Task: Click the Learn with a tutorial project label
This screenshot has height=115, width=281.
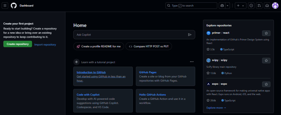Action: tap(98, 62)
